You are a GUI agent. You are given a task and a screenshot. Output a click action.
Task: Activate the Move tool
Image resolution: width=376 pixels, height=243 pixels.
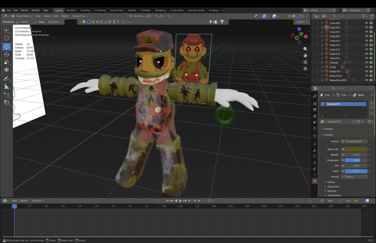pyautogui.click(x=7, y=46)
